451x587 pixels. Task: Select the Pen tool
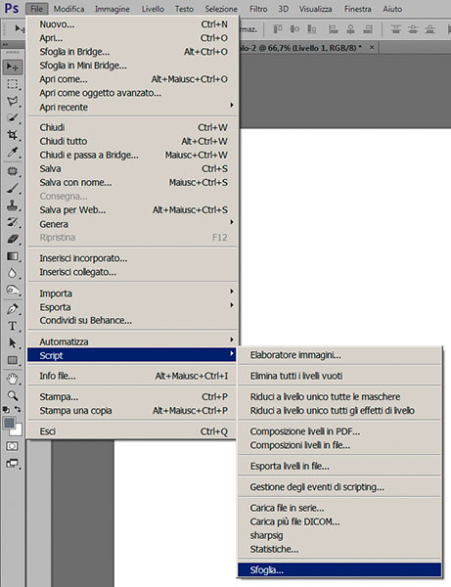tap(13, 309)
